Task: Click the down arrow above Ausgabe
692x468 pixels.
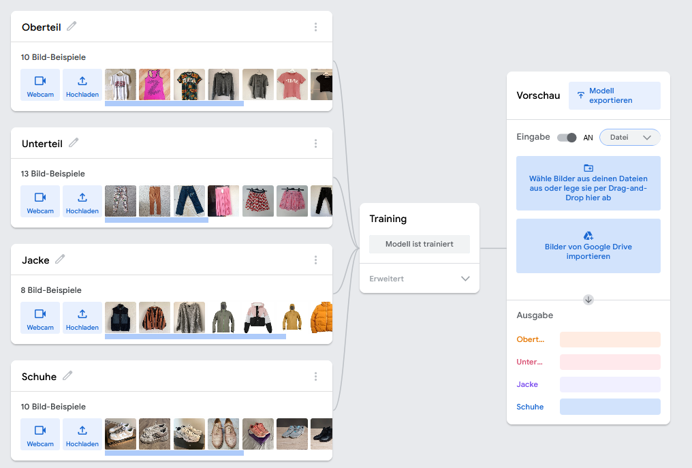Action: [x=588, y=300]
